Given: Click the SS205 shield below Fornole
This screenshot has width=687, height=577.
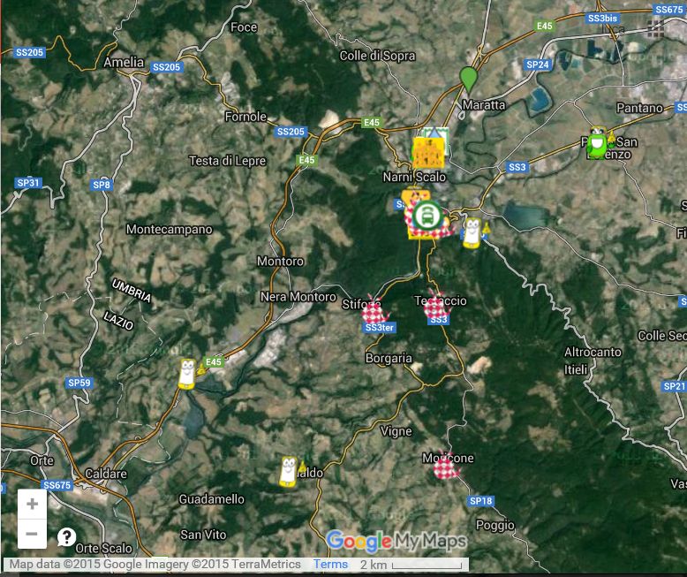Looking at the screenshot, I should pos(291,132).
